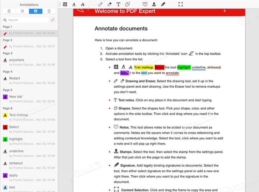Select the Stamp tool
259x192 pixels.
tap(154, 4)
